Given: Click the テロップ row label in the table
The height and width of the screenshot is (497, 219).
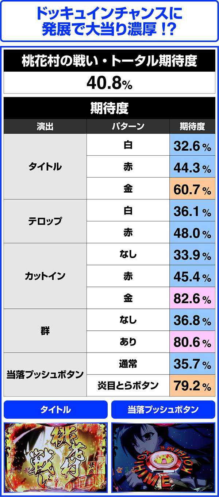Looking at the screenshot, I should [x=45, y=221].
